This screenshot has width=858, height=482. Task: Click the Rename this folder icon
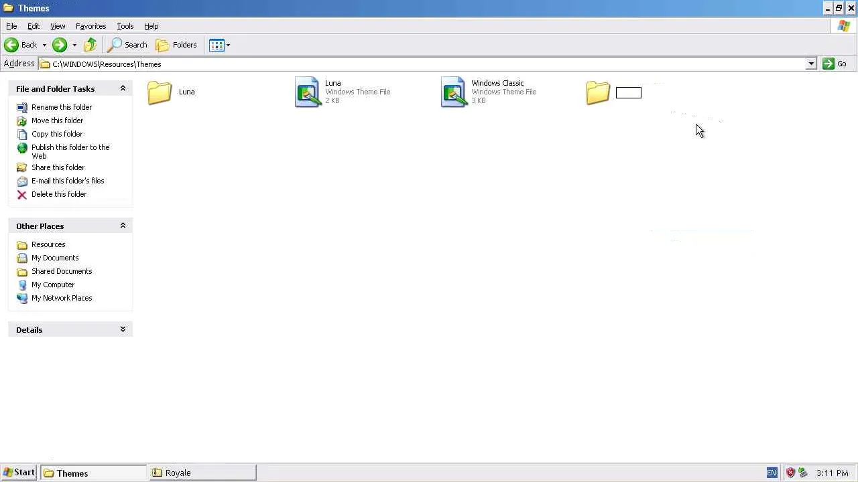tap(22, 107)
